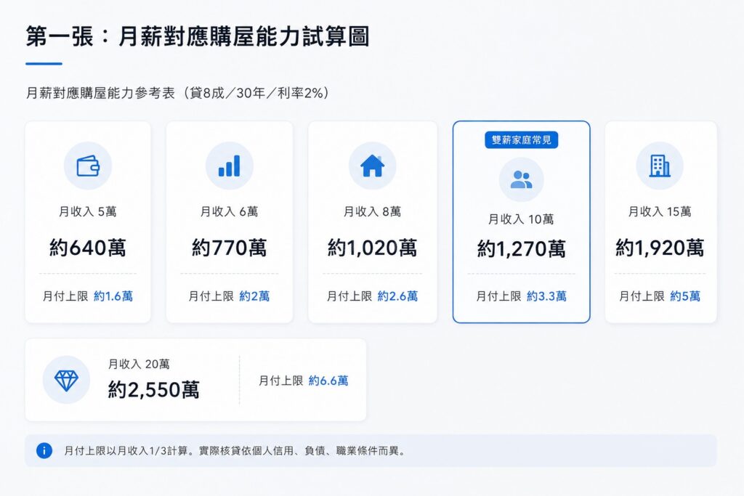Click the building icon on the 15萬 card
This screenshot has width=744, height=496.
[x=660, y=166]
